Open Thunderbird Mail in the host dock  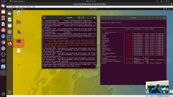click(3, 5)
